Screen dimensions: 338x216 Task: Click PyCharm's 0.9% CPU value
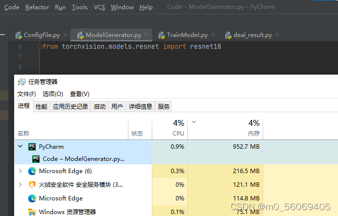coord(178,147)
